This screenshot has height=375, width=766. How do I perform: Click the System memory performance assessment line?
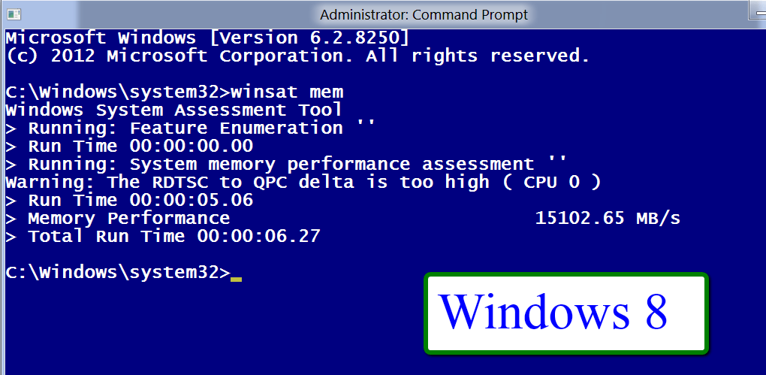[x=286, y=165]
